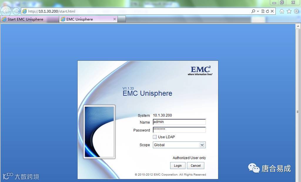Click the System value 10.1.30.200
Image resolution: width=301 pixels, height=182 pixels.
click(x=162, y=115)
